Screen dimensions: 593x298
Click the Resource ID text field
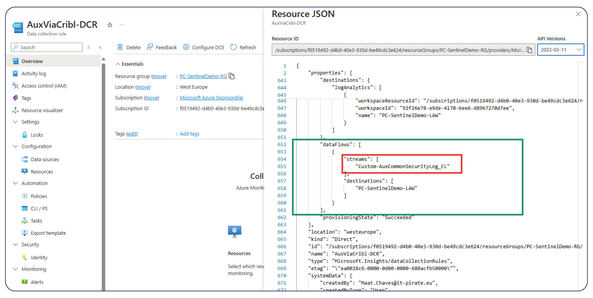pyautogui.click(x=403, y=50)
